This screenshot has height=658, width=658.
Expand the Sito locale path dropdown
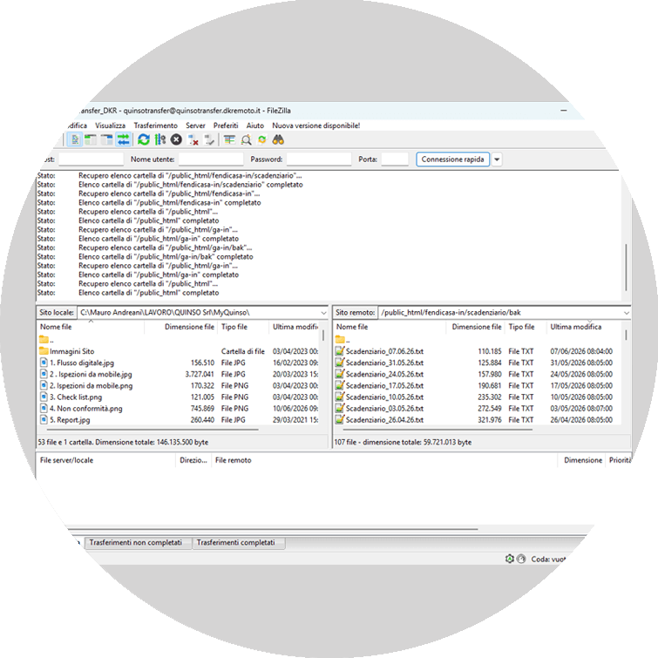click(323, 313)
